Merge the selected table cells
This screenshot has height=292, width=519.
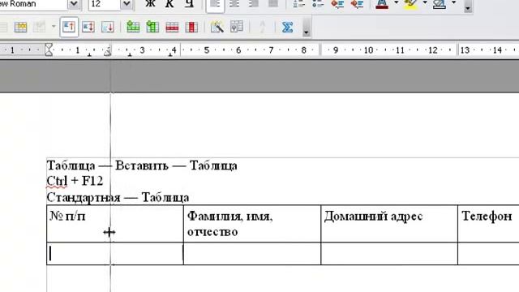click(20, 27)
